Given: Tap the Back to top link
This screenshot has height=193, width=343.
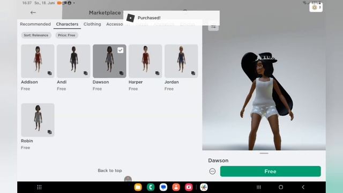Looking at the screenshot, I should (x=110, y=170).
